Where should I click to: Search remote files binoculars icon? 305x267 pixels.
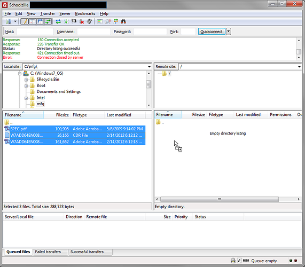[x=123, y=21]
